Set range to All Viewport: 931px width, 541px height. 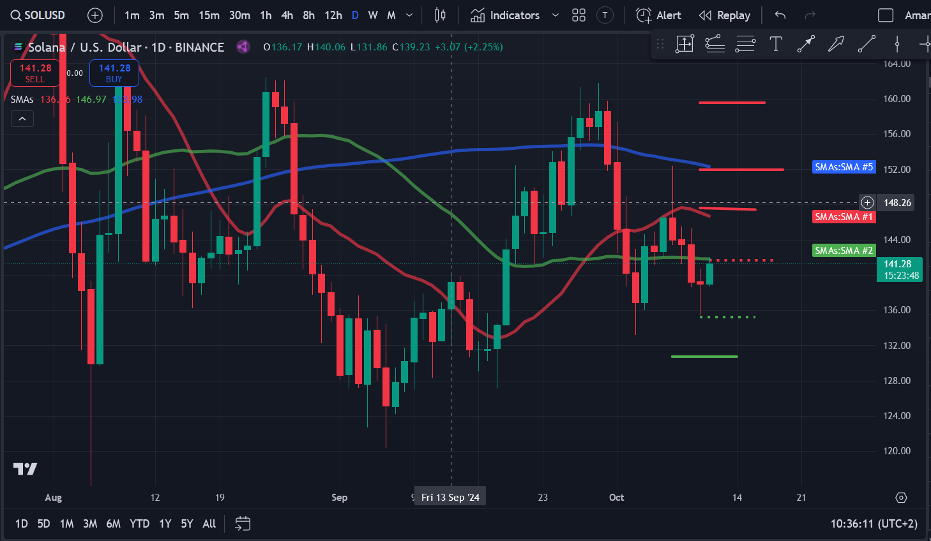point(209,524)
